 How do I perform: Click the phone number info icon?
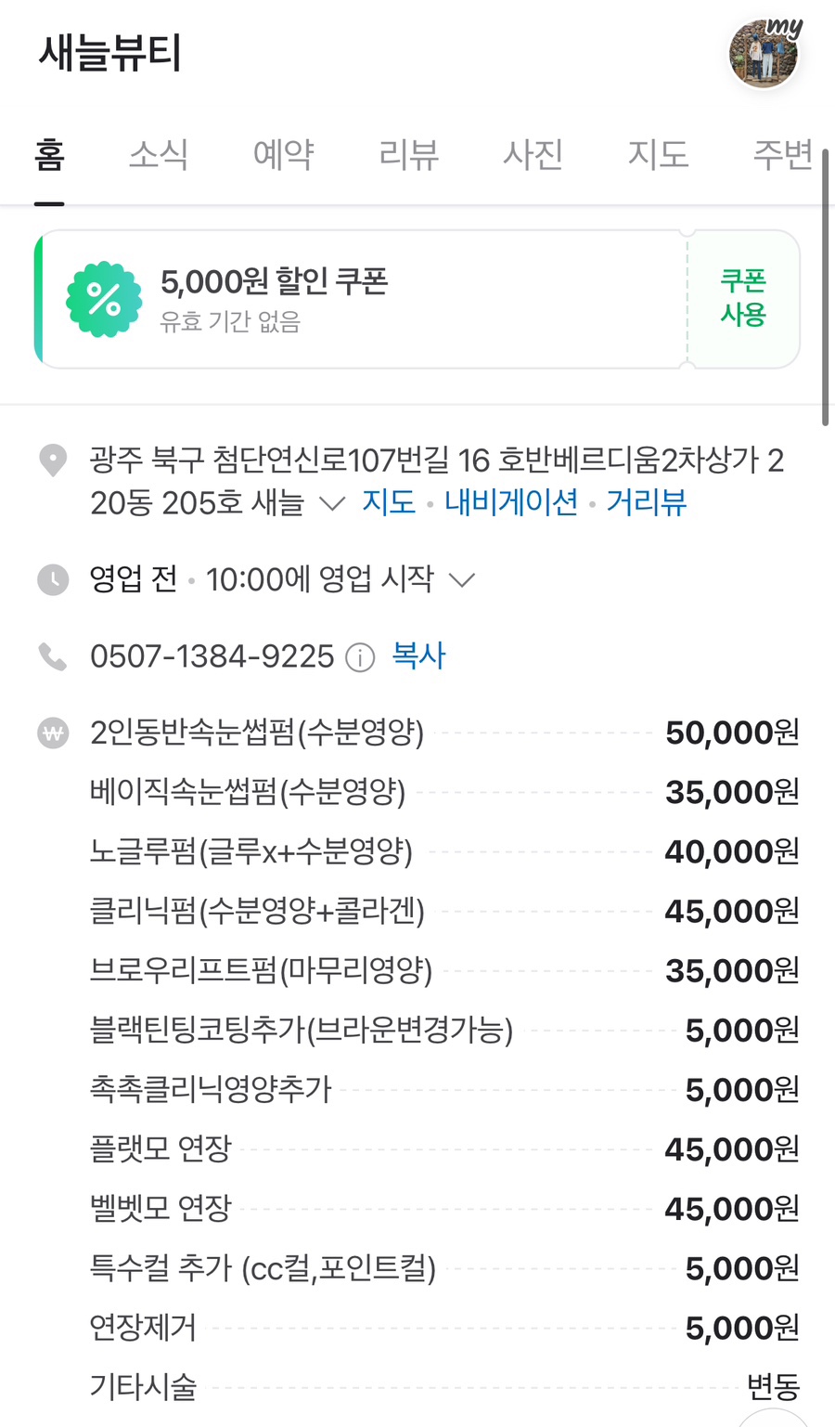pos(360,657)
